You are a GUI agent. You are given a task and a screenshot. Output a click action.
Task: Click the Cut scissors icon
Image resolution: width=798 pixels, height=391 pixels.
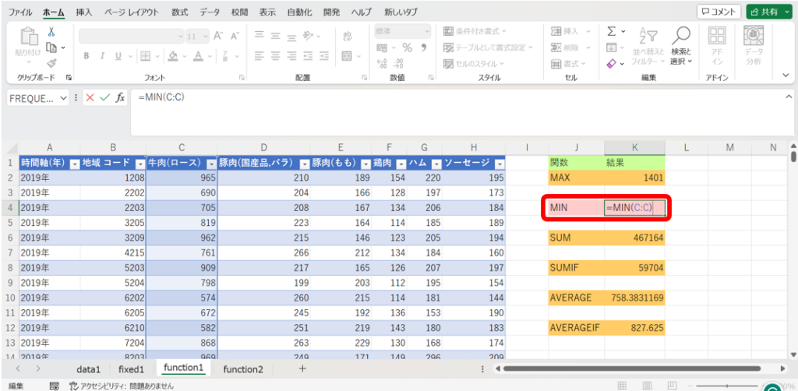pyautogui.click(x=51, y=32)
